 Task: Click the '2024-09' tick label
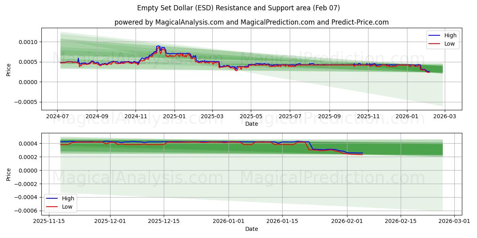[x=97, y=117]
